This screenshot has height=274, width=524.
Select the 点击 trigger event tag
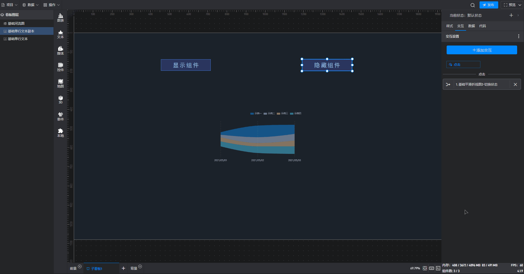point(463,65)
